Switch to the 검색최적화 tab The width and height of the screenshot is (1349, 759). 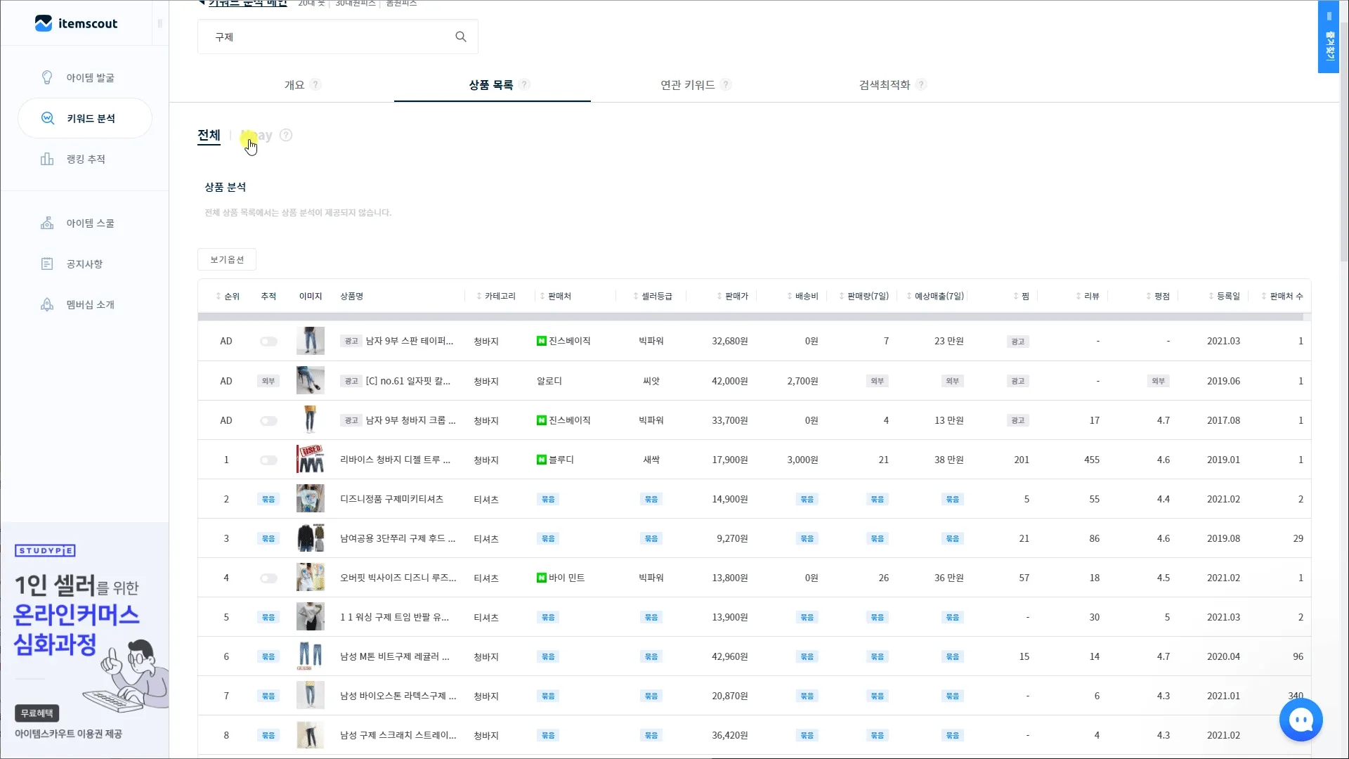[884, 85]
